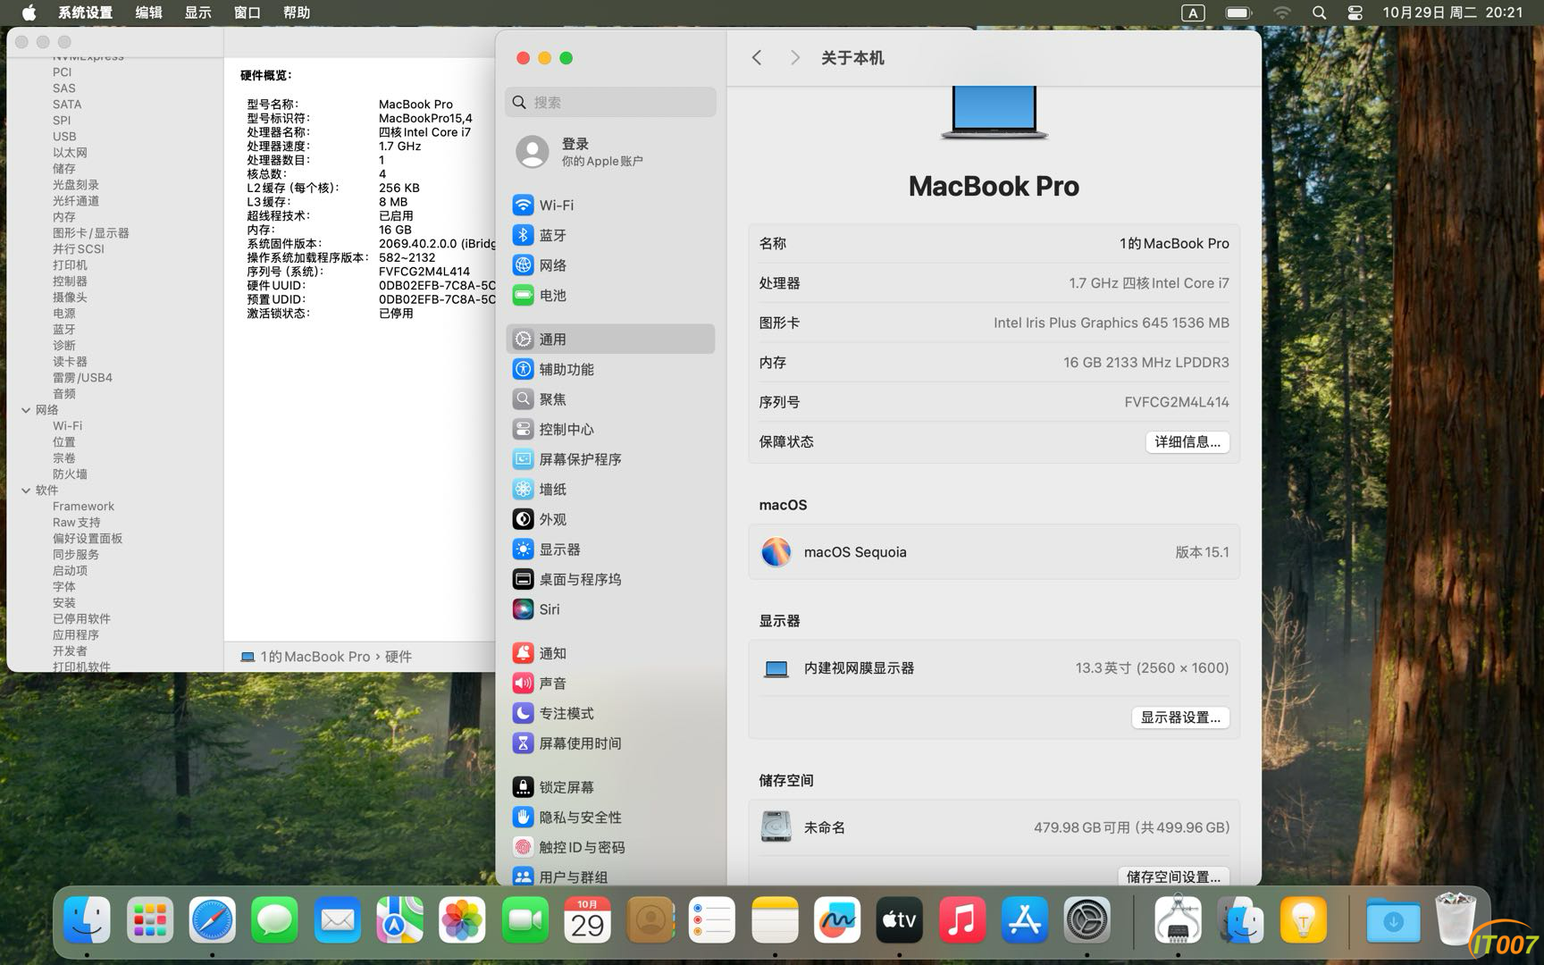Open 专注模式 focus settings
The height and width of the screenshot is (965, 1544).
[x=610, y=713]
